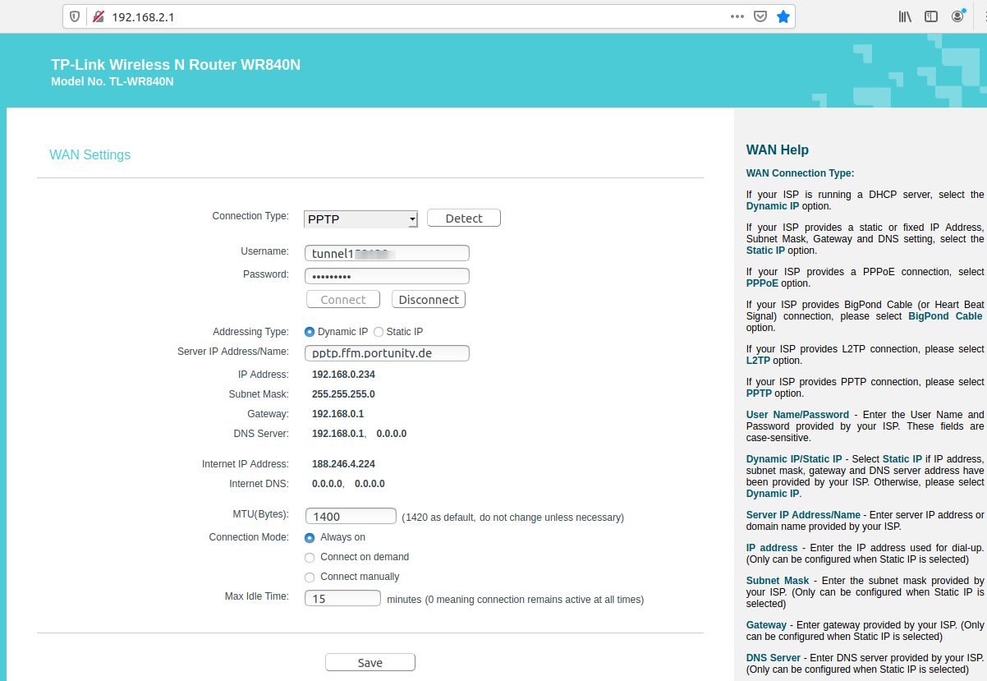Open the Firefox account icon
The width and height of the screenshot is (987, 681).
click(957, 16)
